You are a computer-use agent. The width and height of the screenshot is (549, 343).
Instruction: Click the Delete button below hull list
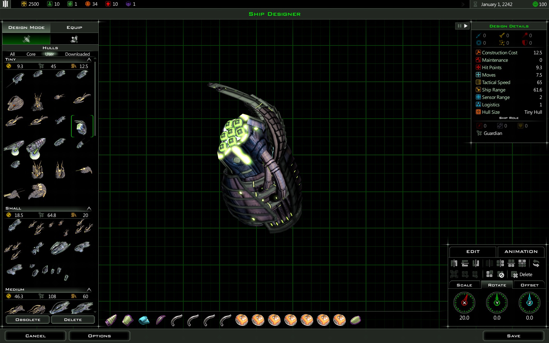tap(73, 320)
